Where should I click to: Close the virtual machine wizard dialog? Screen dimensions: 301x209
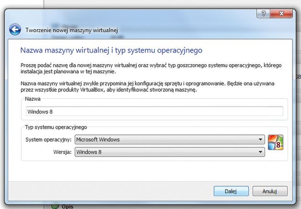[x=281, y=13]
